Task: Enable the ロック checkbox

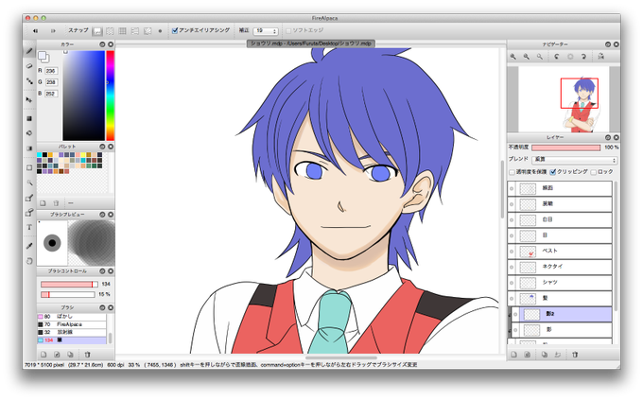Action: [x=594, y=172]
